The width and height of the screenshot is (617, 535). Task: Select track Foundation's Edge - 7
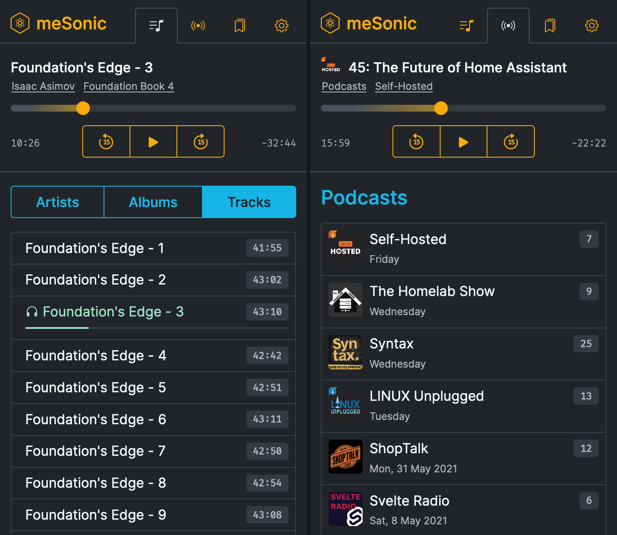tap(153, 451)
